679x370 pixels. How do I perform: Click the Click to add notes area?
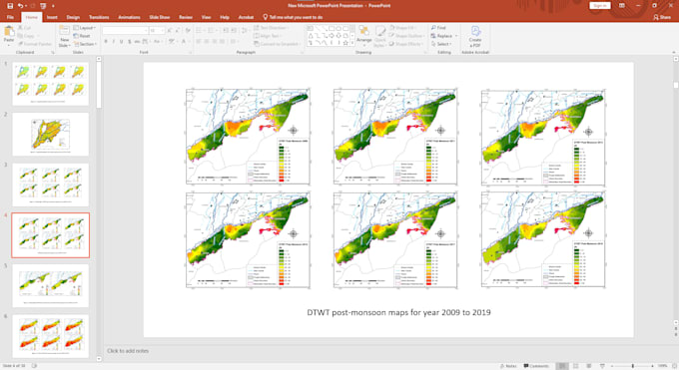pos(128,351)
